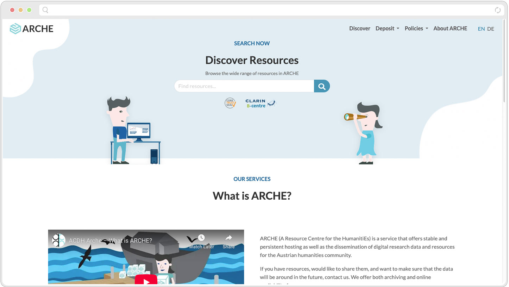509x287 pixels.
Task: Switch site language to DE
Action: [x=490, y=29]
